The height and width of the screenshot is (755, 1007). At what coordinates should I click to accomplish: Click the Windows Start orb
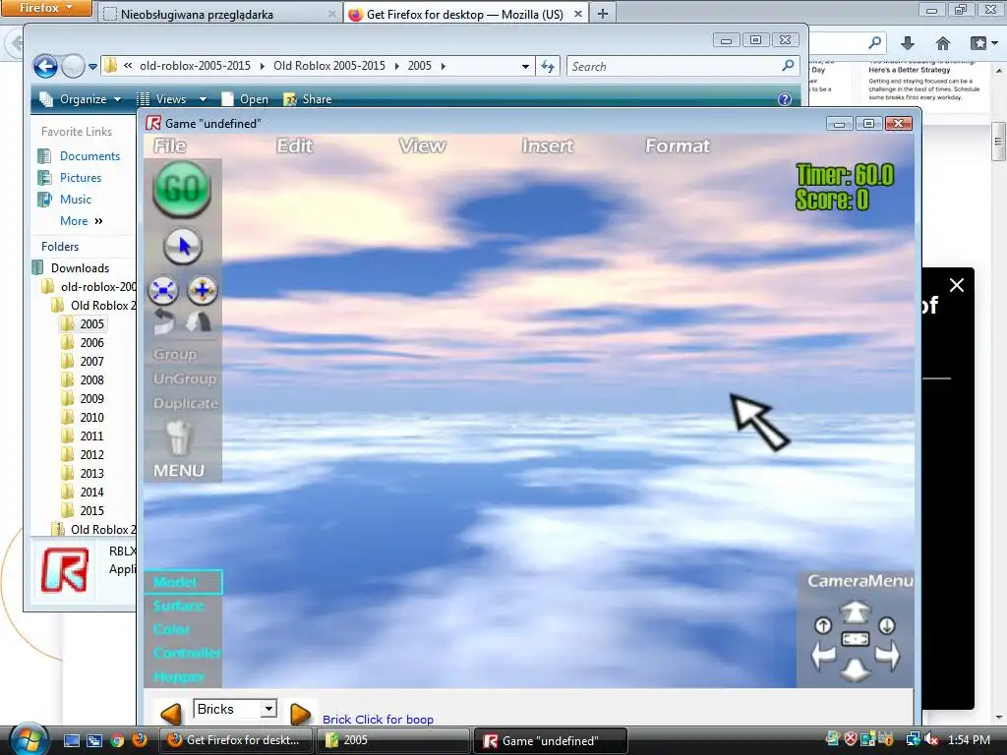30,739
